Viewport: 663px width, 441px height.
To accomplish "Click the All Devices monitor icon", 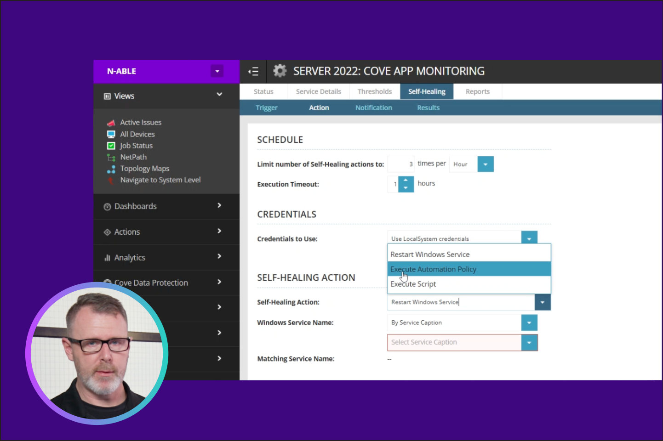I will point(111,134).
